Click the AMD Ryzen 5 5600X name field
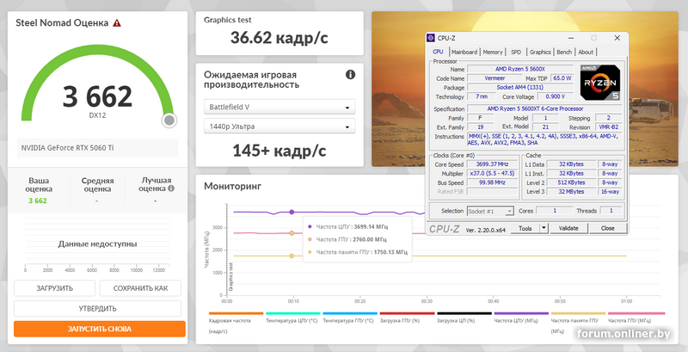Image resolution: width=688 pixels, height=352 pixels. (520, 69)
